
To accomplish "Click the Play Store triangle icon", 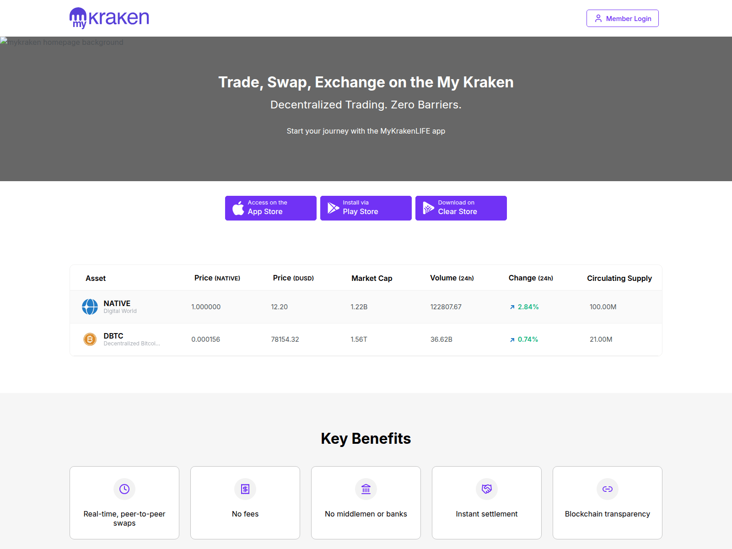I will click(333, 208).
